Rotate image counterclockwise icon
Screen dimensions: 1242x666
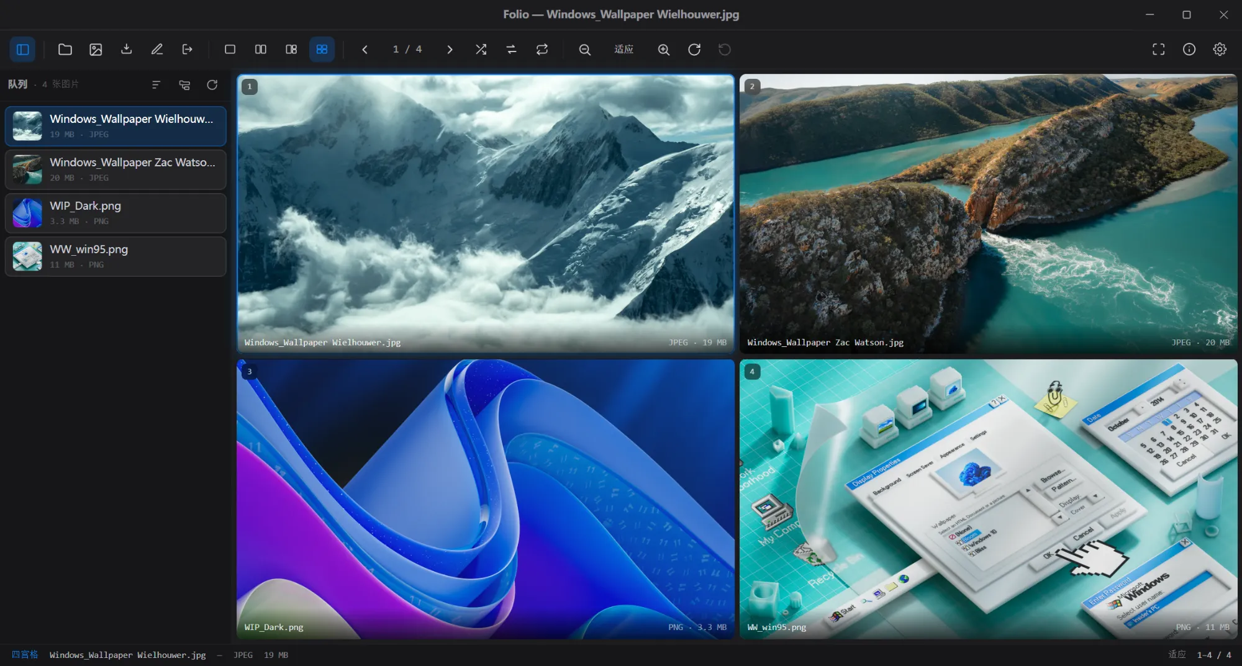pos(725,49)
